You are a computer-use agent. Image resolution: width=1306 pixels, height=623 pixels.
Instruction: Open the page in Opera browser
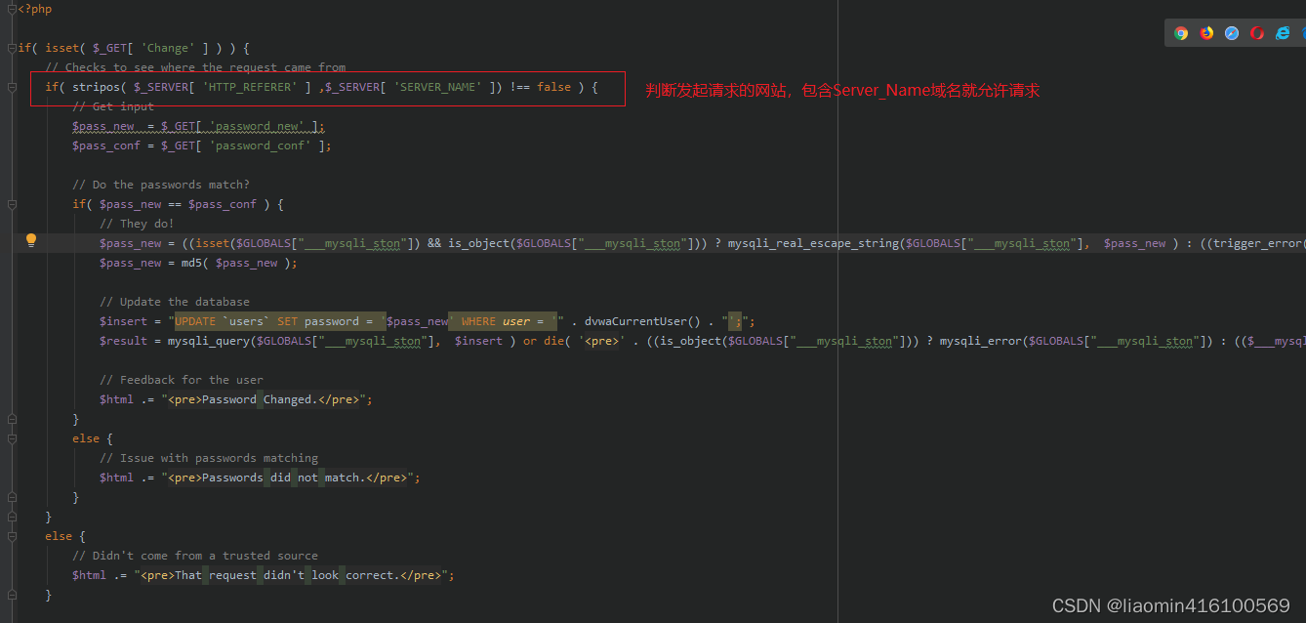pos(1257,32)
